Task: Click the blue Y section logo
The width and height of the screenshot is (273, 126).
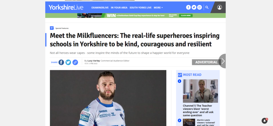Action: pyautogui.click(x=52, y=28)
